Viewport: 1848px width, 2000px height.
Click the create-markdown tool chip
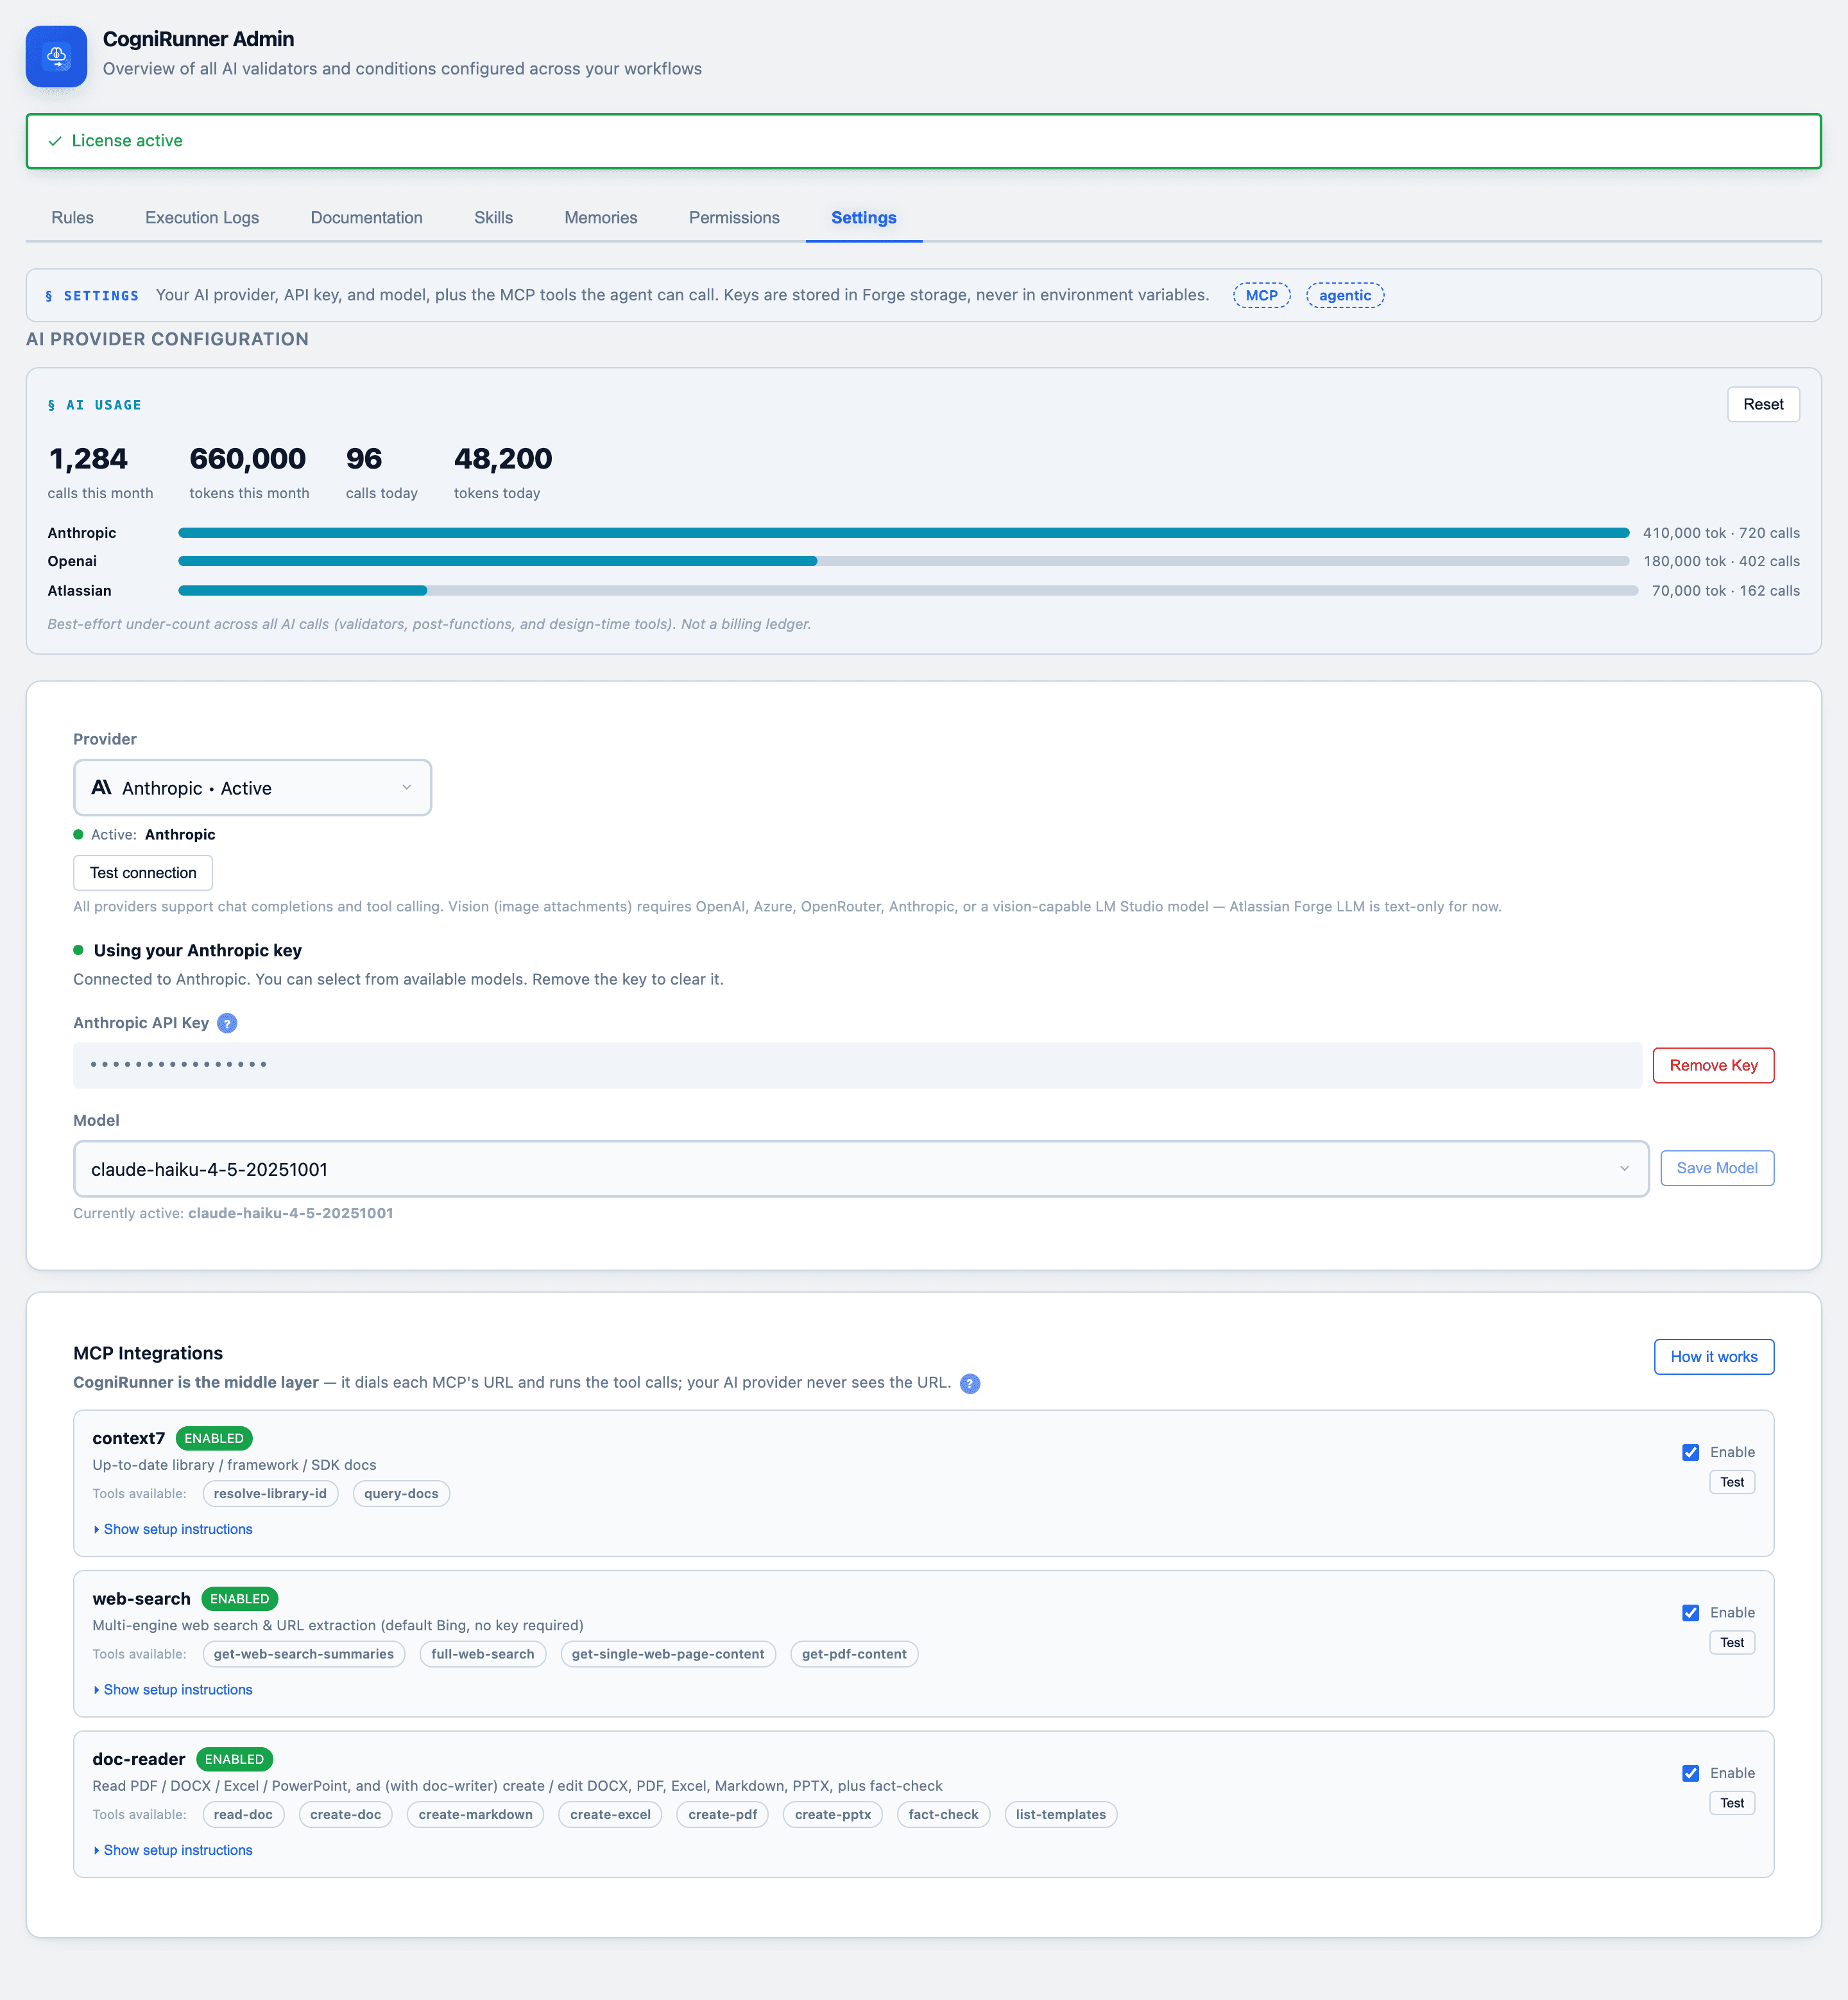tap(475, 1814)
